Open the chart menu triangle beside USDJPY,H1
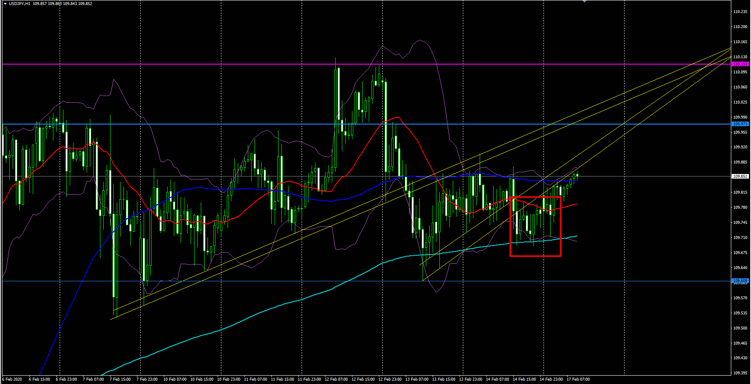 coord(5,4)
